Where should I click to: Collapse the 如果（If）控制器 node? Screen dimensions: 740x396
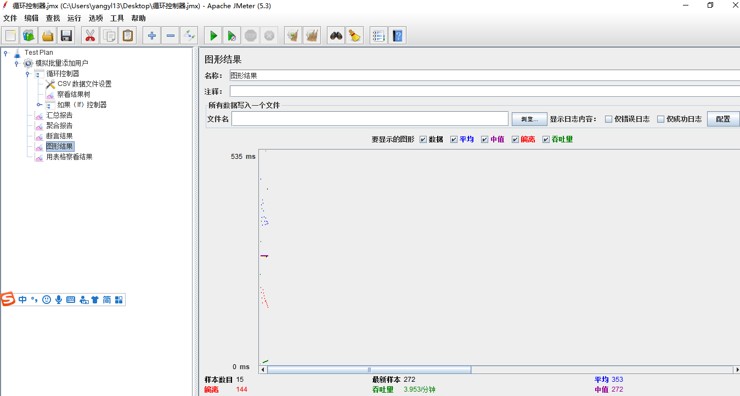(x=39, y=104)
